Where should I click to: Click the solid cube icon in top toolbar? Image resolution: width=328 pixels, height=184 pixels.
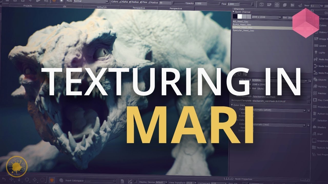[x=285, y=5]
